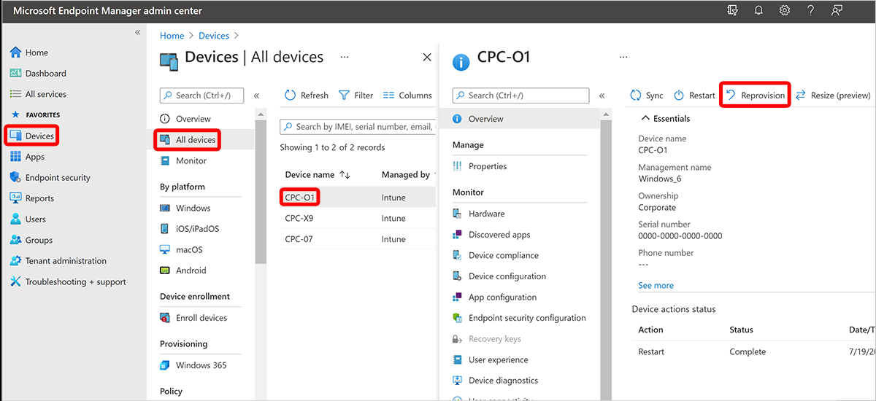Focus the IMEI, serial number search field

pyautogui.click(x=358, y=127)
